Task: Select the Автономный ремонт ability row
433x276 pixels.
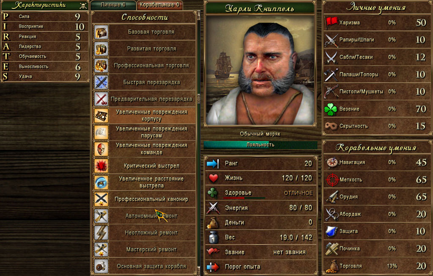Action: click(x=144, y=216)
